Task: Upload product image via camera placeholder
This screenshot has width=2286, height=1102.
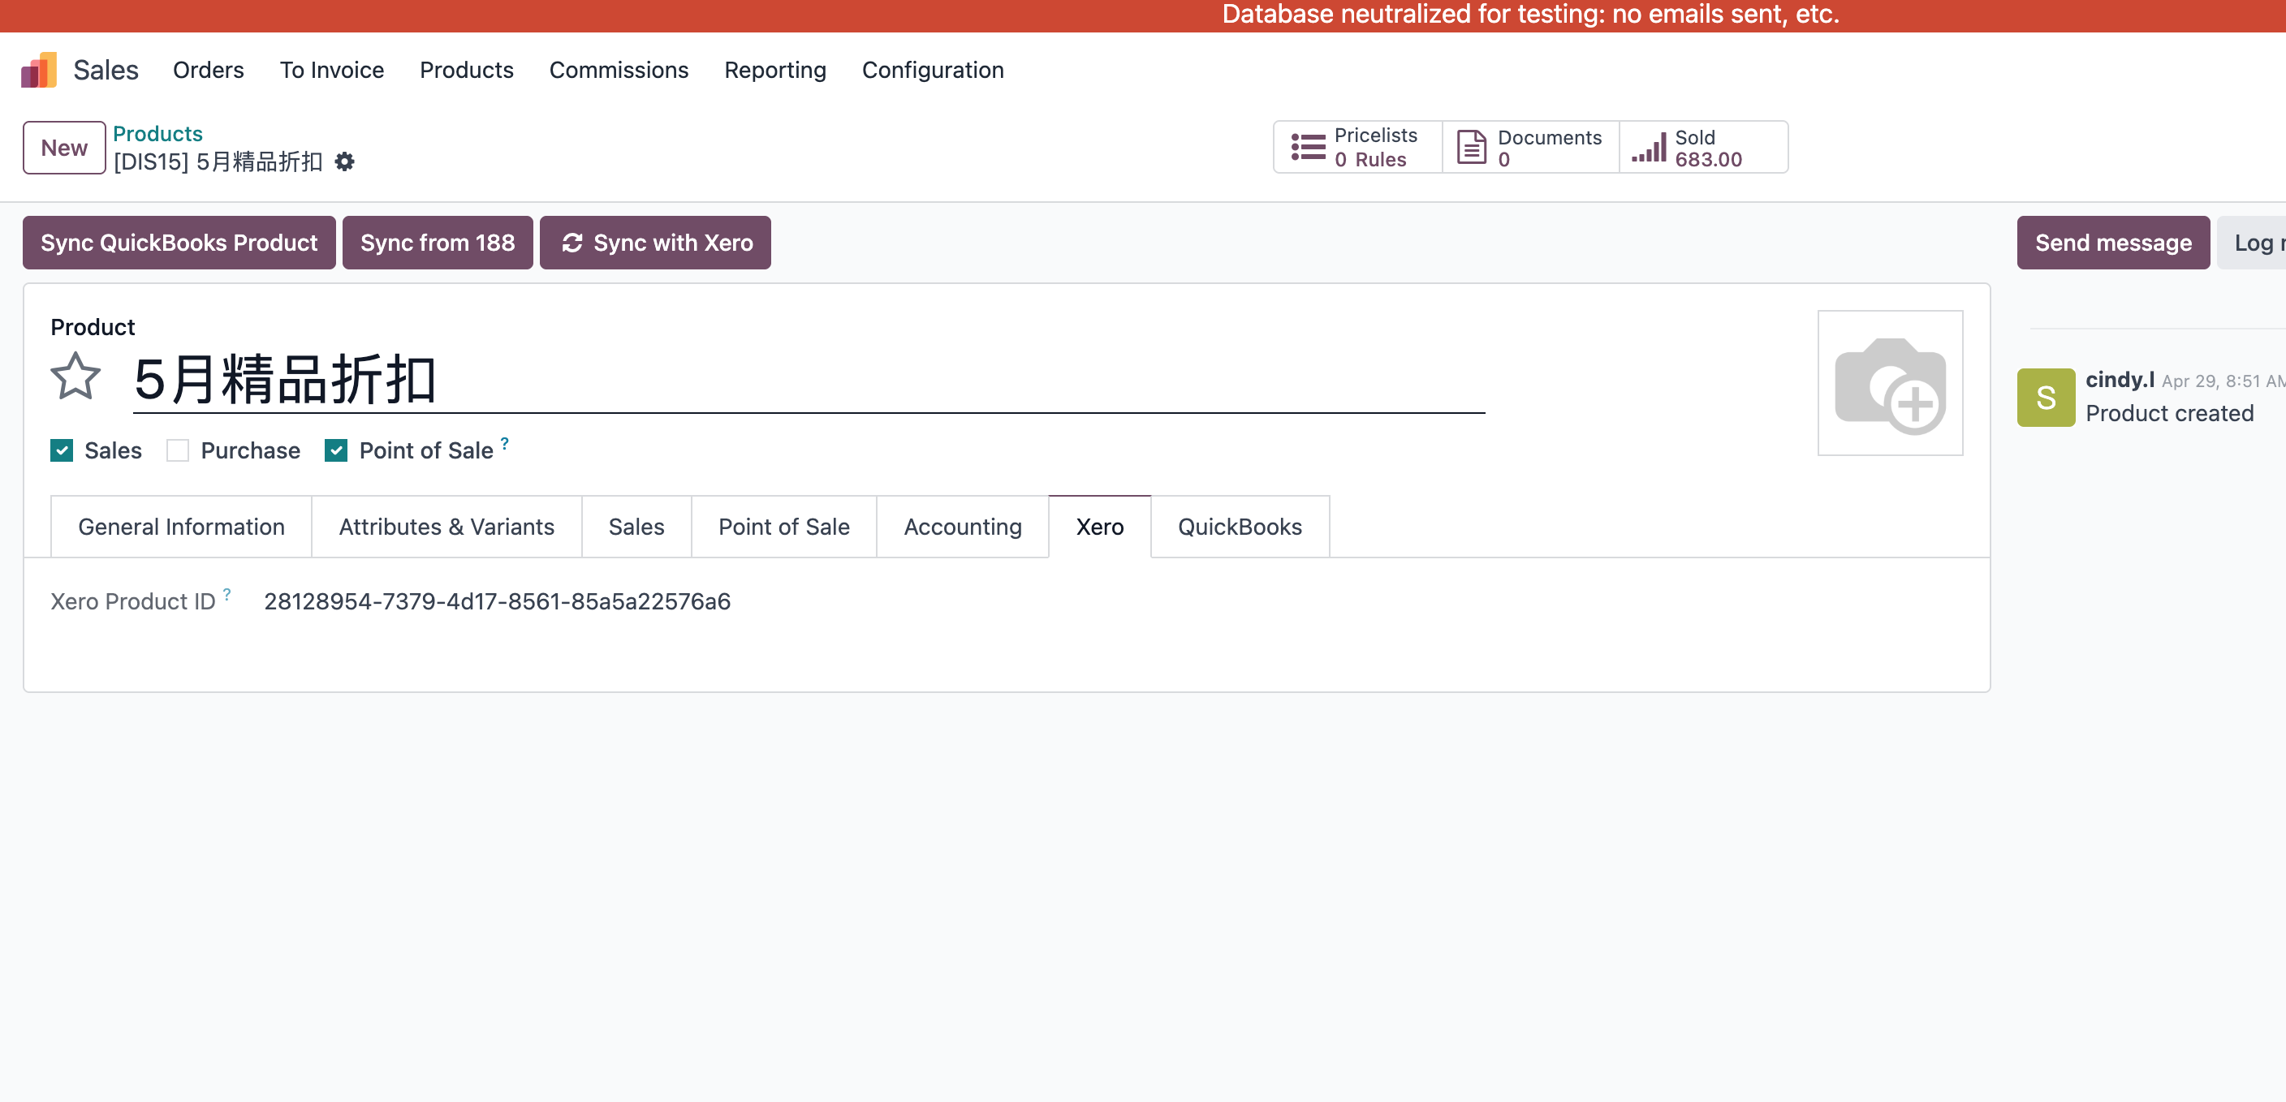Action: [x=1890, y=383]
